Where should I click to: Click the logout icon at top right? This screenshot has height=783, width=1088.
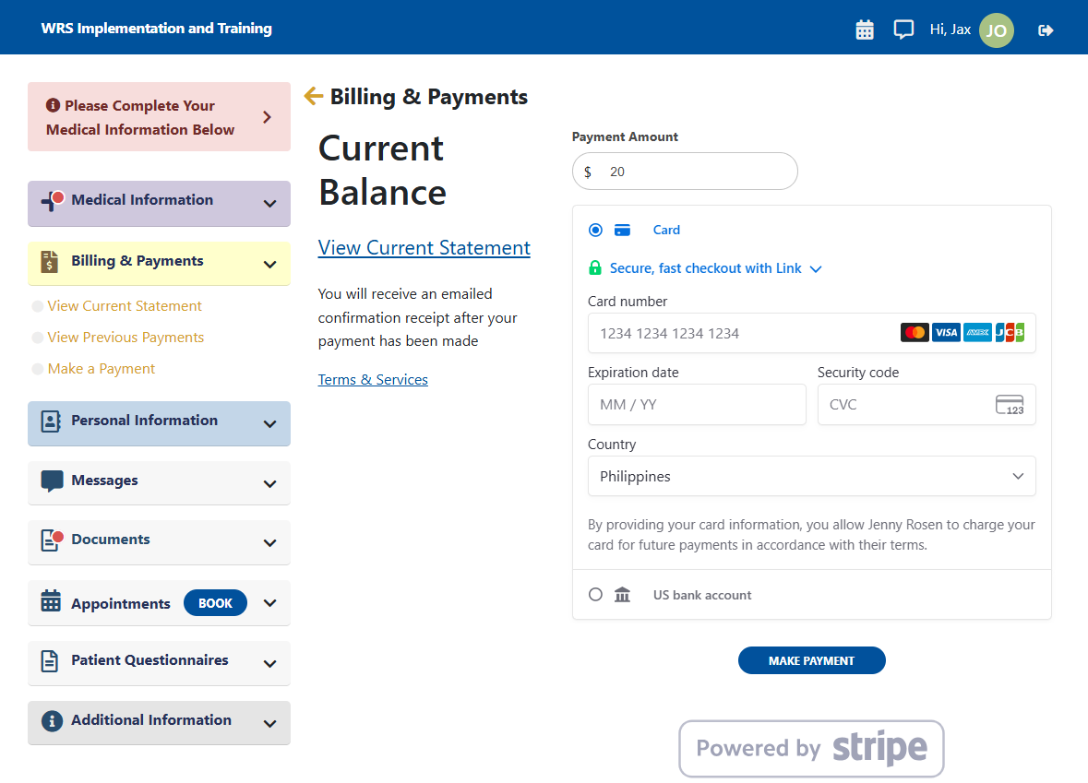click(1046, 30)
